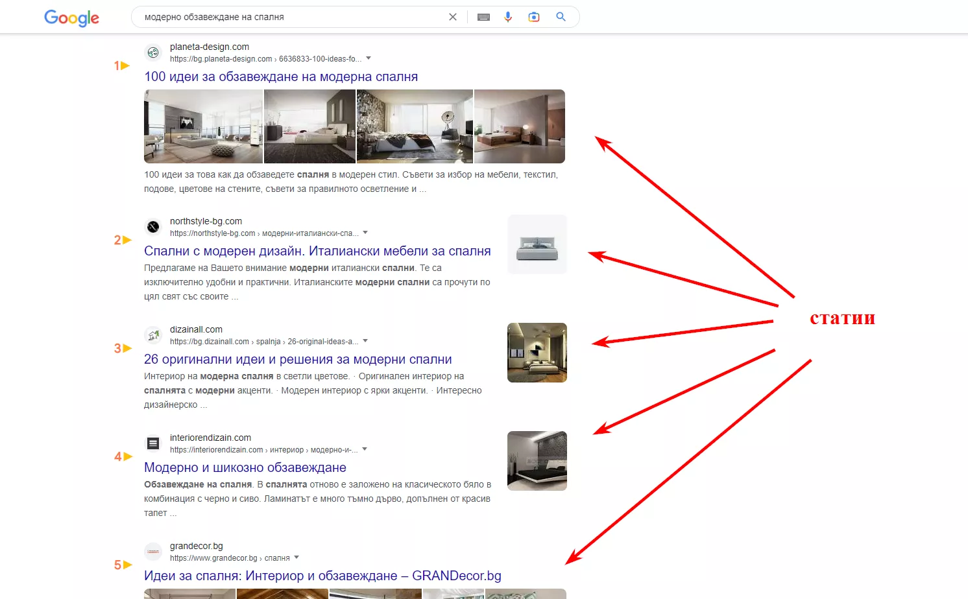Click the planeta-design.com site name
This screenshot has height=599, width=968.
click(x=210, y=47)
